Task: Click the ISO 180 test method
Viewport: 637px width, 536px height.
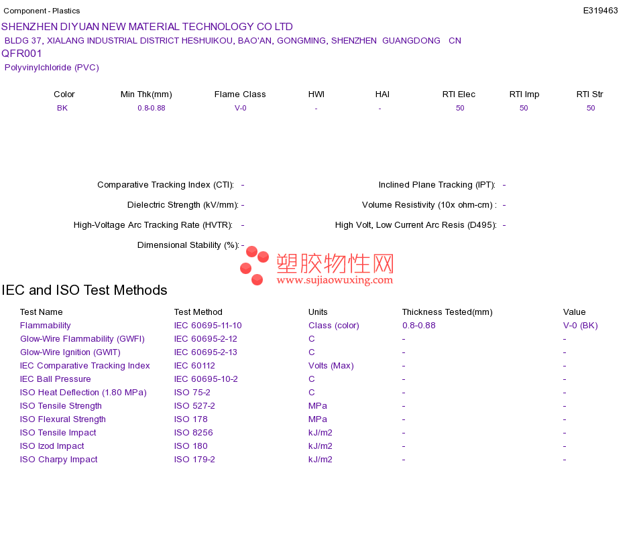Action: 191,446
